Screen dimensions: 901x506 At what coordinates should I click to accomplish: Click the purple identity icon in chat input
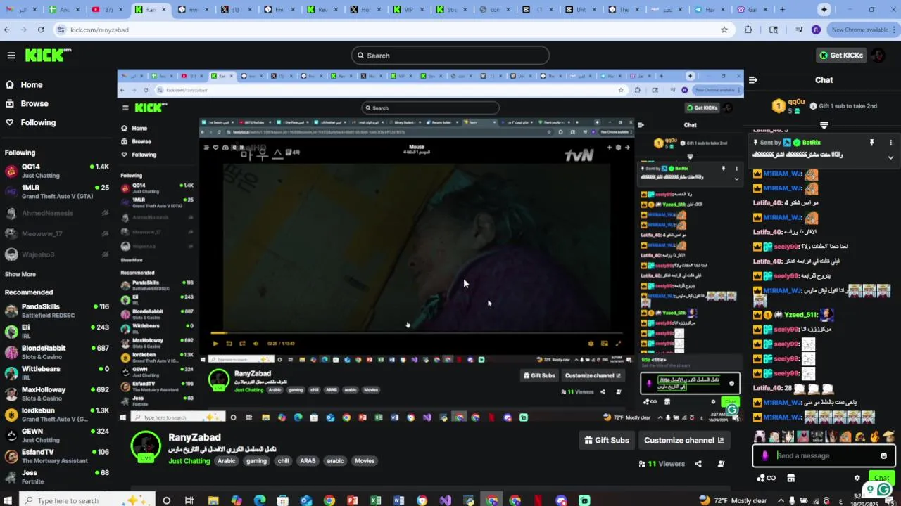click(765, 455)
